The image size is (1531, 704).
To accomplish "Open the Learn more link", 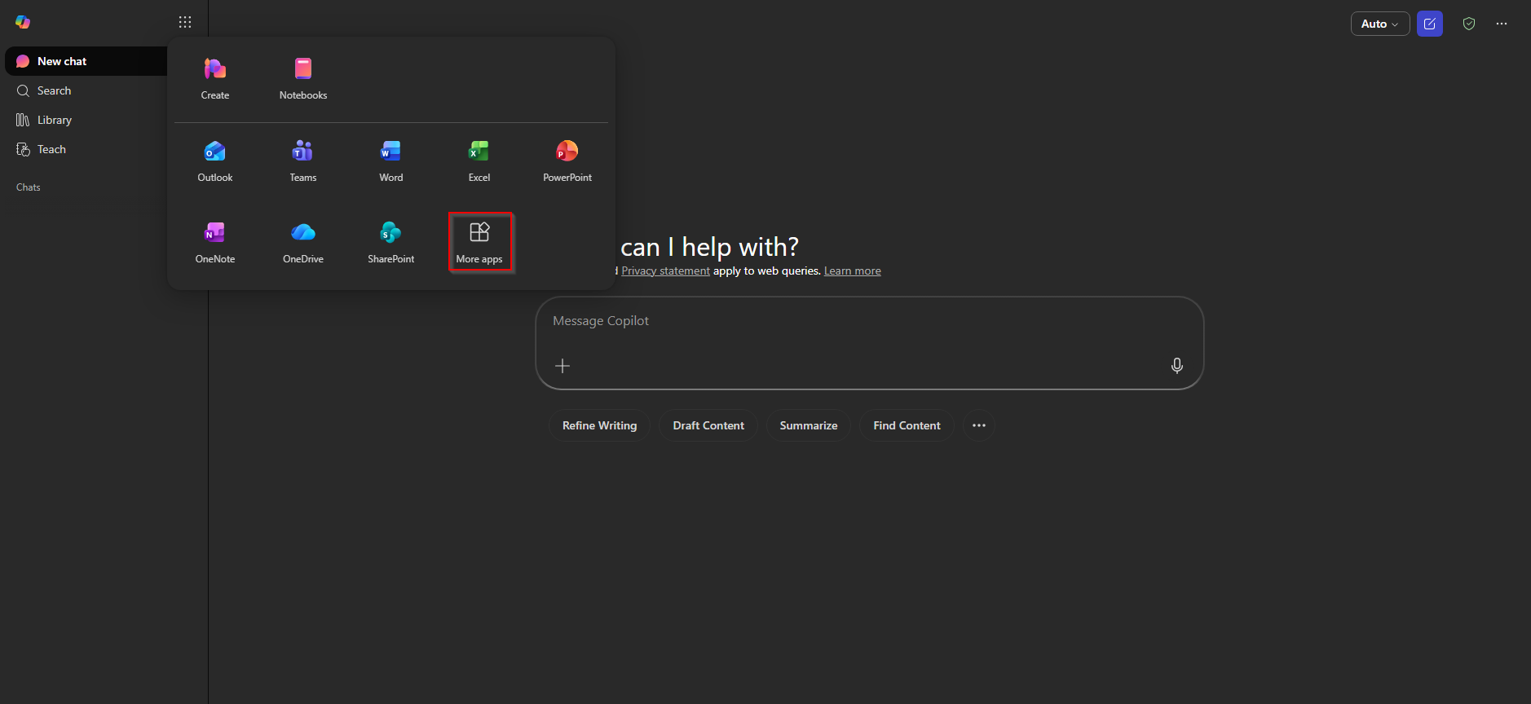I will point(853,271).
